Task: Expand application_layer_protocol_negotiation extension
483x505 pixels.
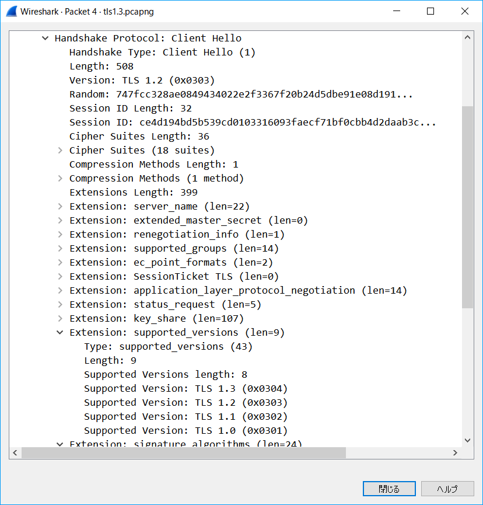Action: [60, 291]
